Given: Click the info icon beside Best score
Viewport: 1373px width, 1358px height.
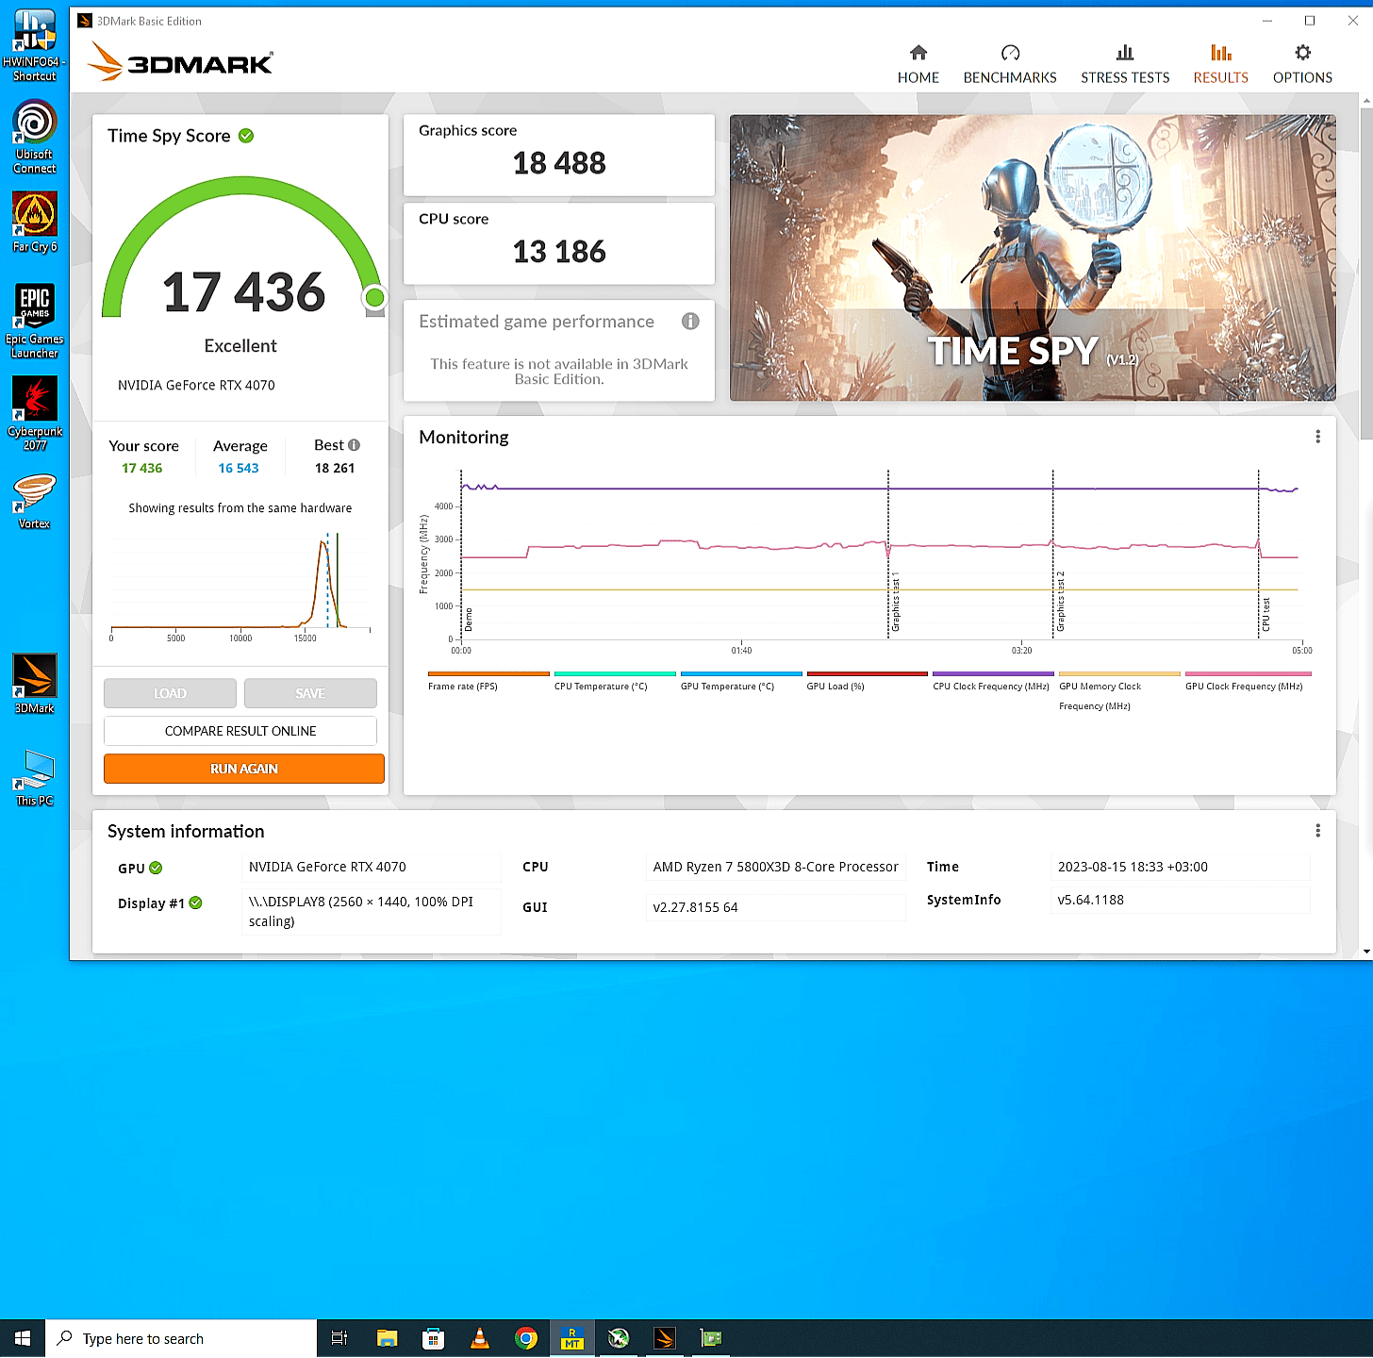Looking at the screenshot, I should [x=354, y=445].
